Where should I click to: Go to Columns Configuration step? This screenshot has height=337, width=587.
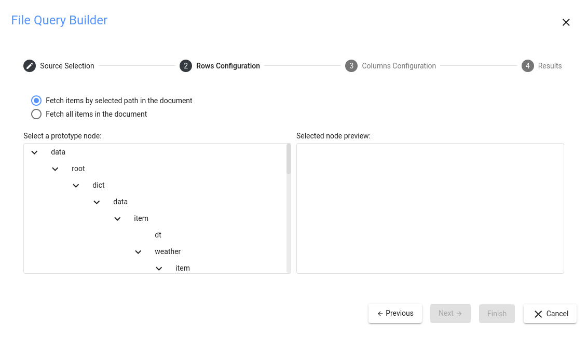(x=399, y=66)
